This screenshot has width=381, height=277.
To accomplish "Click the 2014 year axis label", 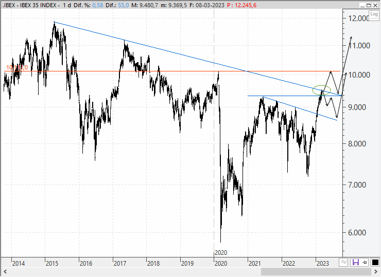I will [19, 264].
